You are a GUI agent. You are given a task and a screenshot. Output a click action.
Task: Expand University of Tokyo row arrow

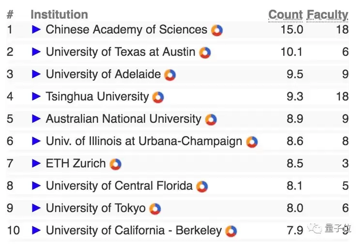point(36,208)
